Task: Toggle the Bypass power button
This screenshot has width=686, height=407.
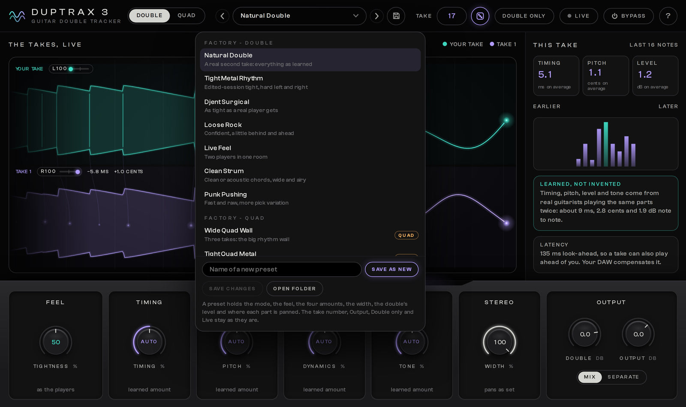Action: click(629, 16)
